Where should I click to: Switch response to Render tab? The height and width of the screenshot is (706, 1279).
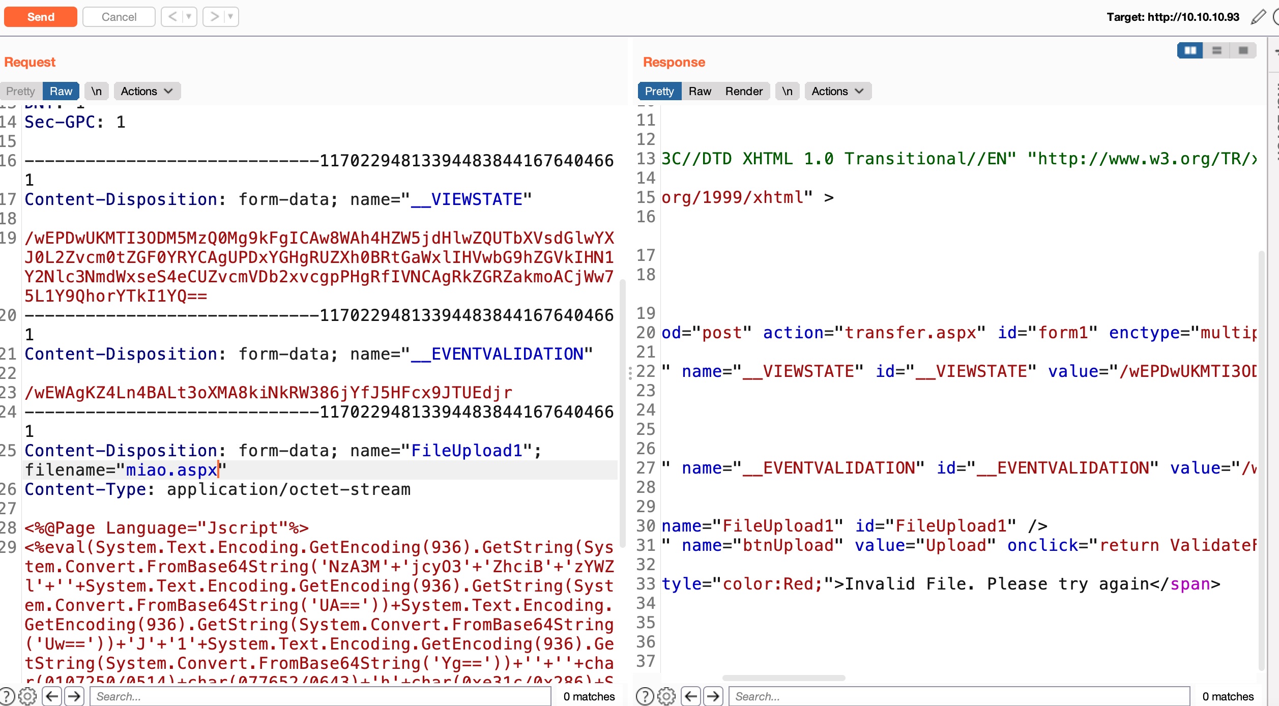click(x=743, y=91)
